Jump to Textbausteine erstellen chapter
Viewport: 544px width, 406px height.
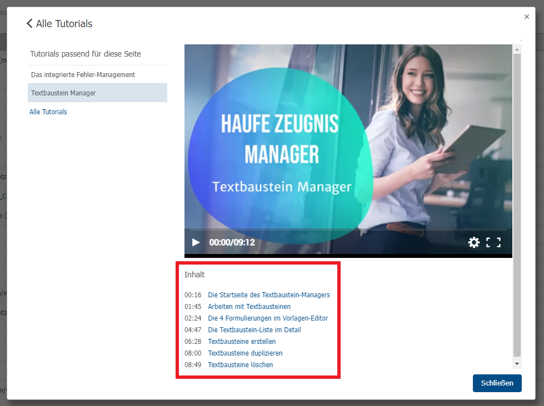242,342
